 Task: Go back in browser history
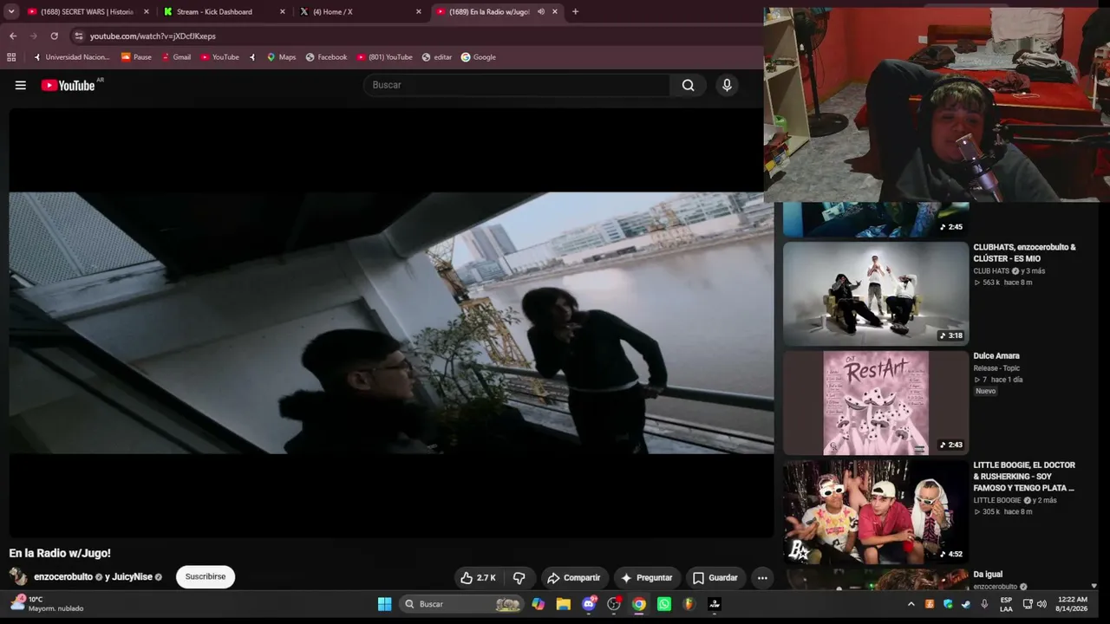[13, 36]
